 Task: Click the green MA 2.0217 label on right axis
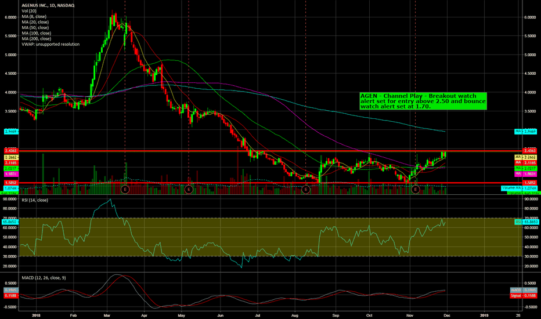(x=525, y=168)
